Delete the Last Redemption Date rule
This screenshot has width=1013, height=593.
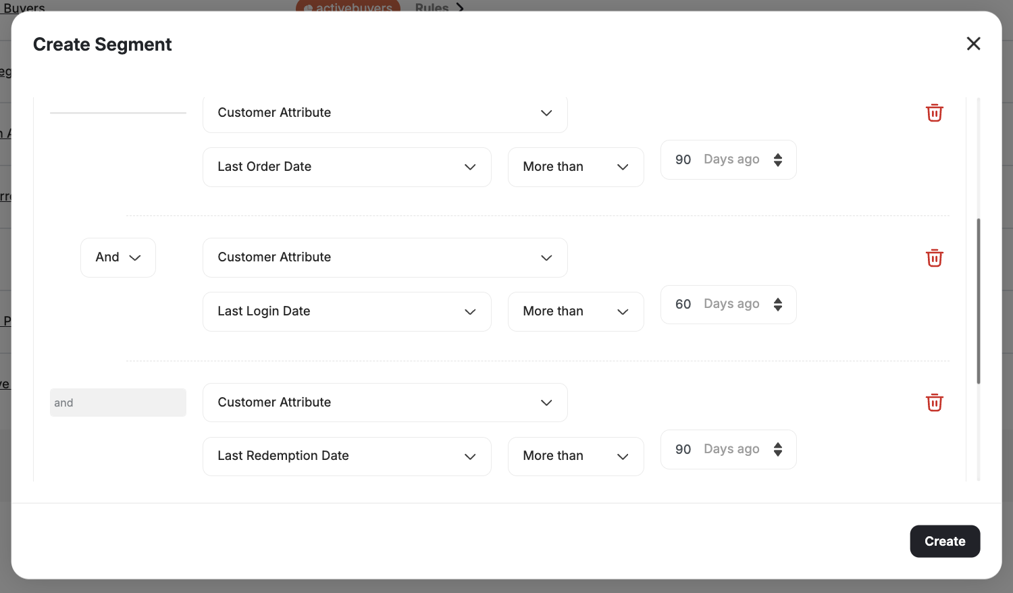tap(934, 402)
